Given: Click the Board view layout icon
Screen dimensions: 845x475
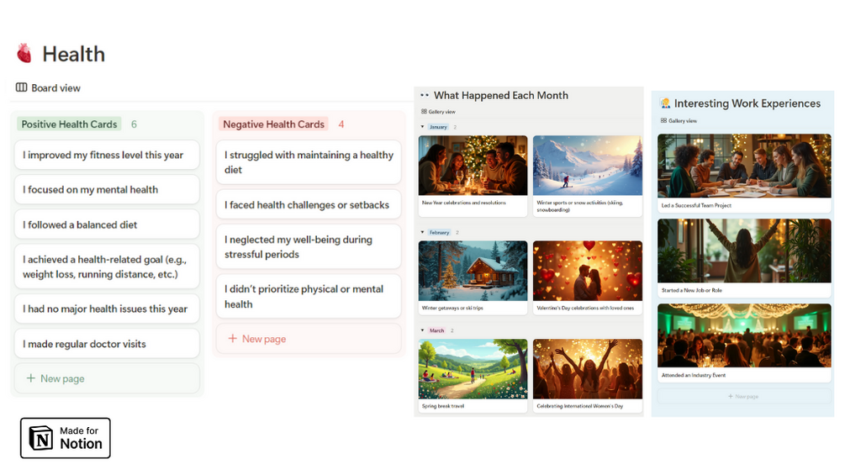Looking at the screenshot, I should 22,87.
